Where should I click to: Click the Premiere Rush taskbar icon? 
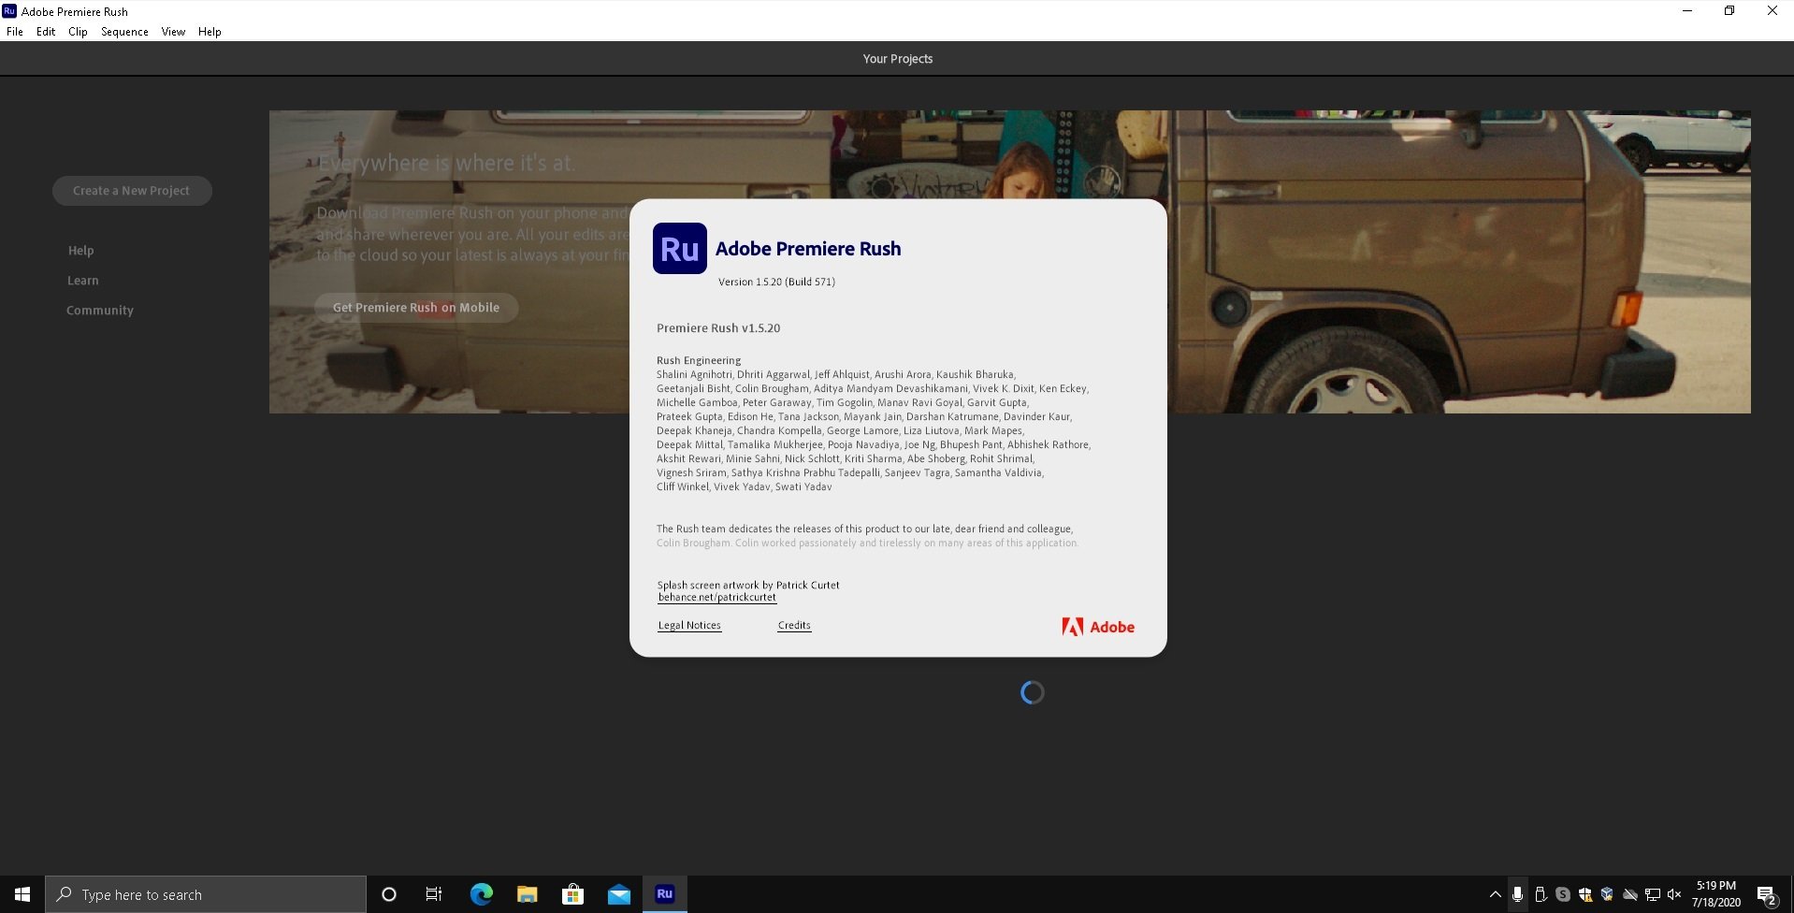click(664, 894)
